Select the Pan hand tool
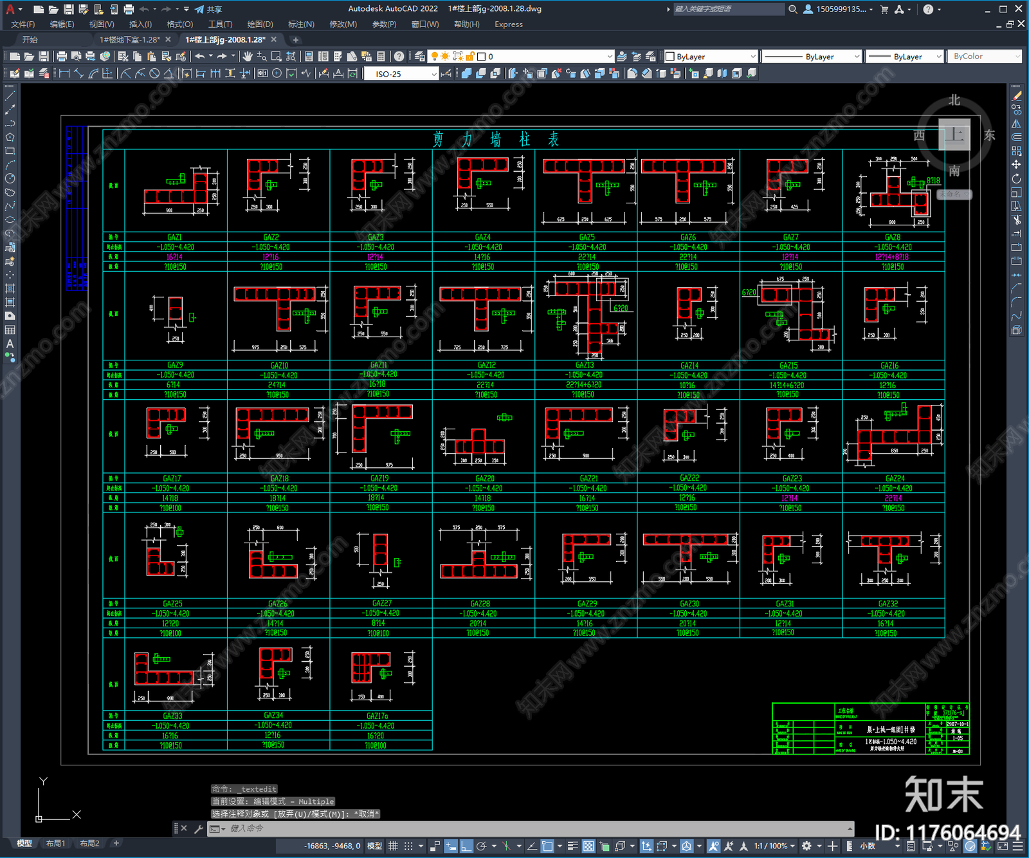This screenshot has width=1029, height=858. click(x=247, y=57)
